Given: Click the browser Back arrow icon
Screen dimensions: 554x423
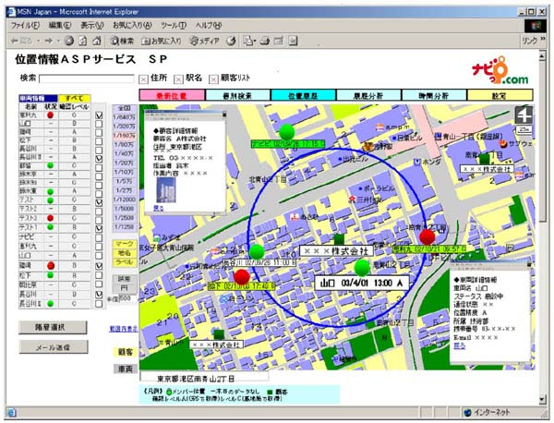Looking at the screenshot, I should click(x=15, y=41).
